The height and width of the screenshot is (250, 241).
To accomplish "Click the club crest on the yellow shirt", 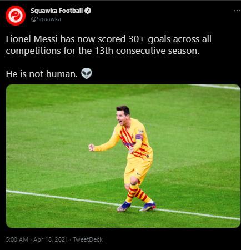I will 132,136.
